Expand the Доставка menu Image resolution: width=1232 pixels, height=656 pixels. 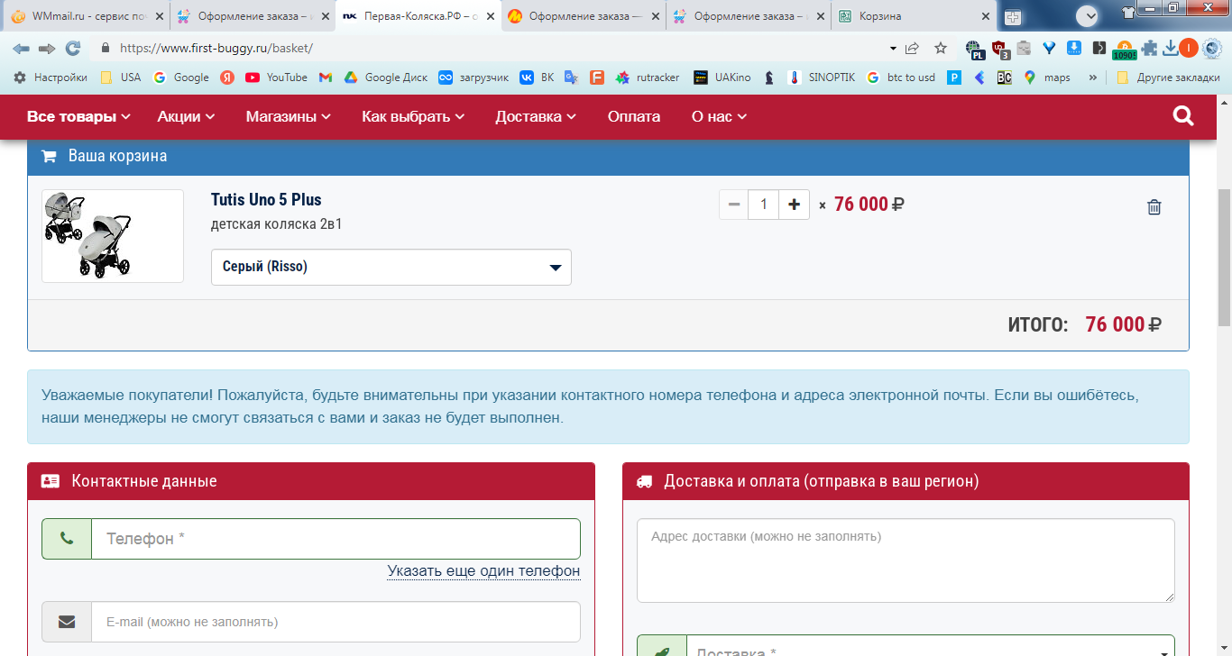[536, 116]
